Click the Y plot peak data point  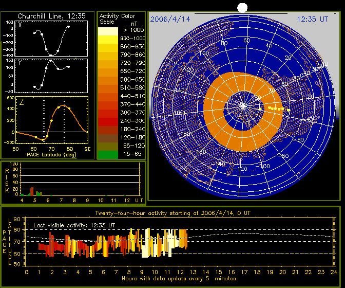51,61
